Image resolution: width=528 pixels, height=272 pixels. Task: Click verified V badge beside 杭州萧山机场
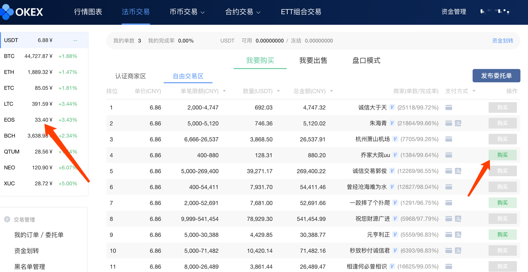point(395,139)
